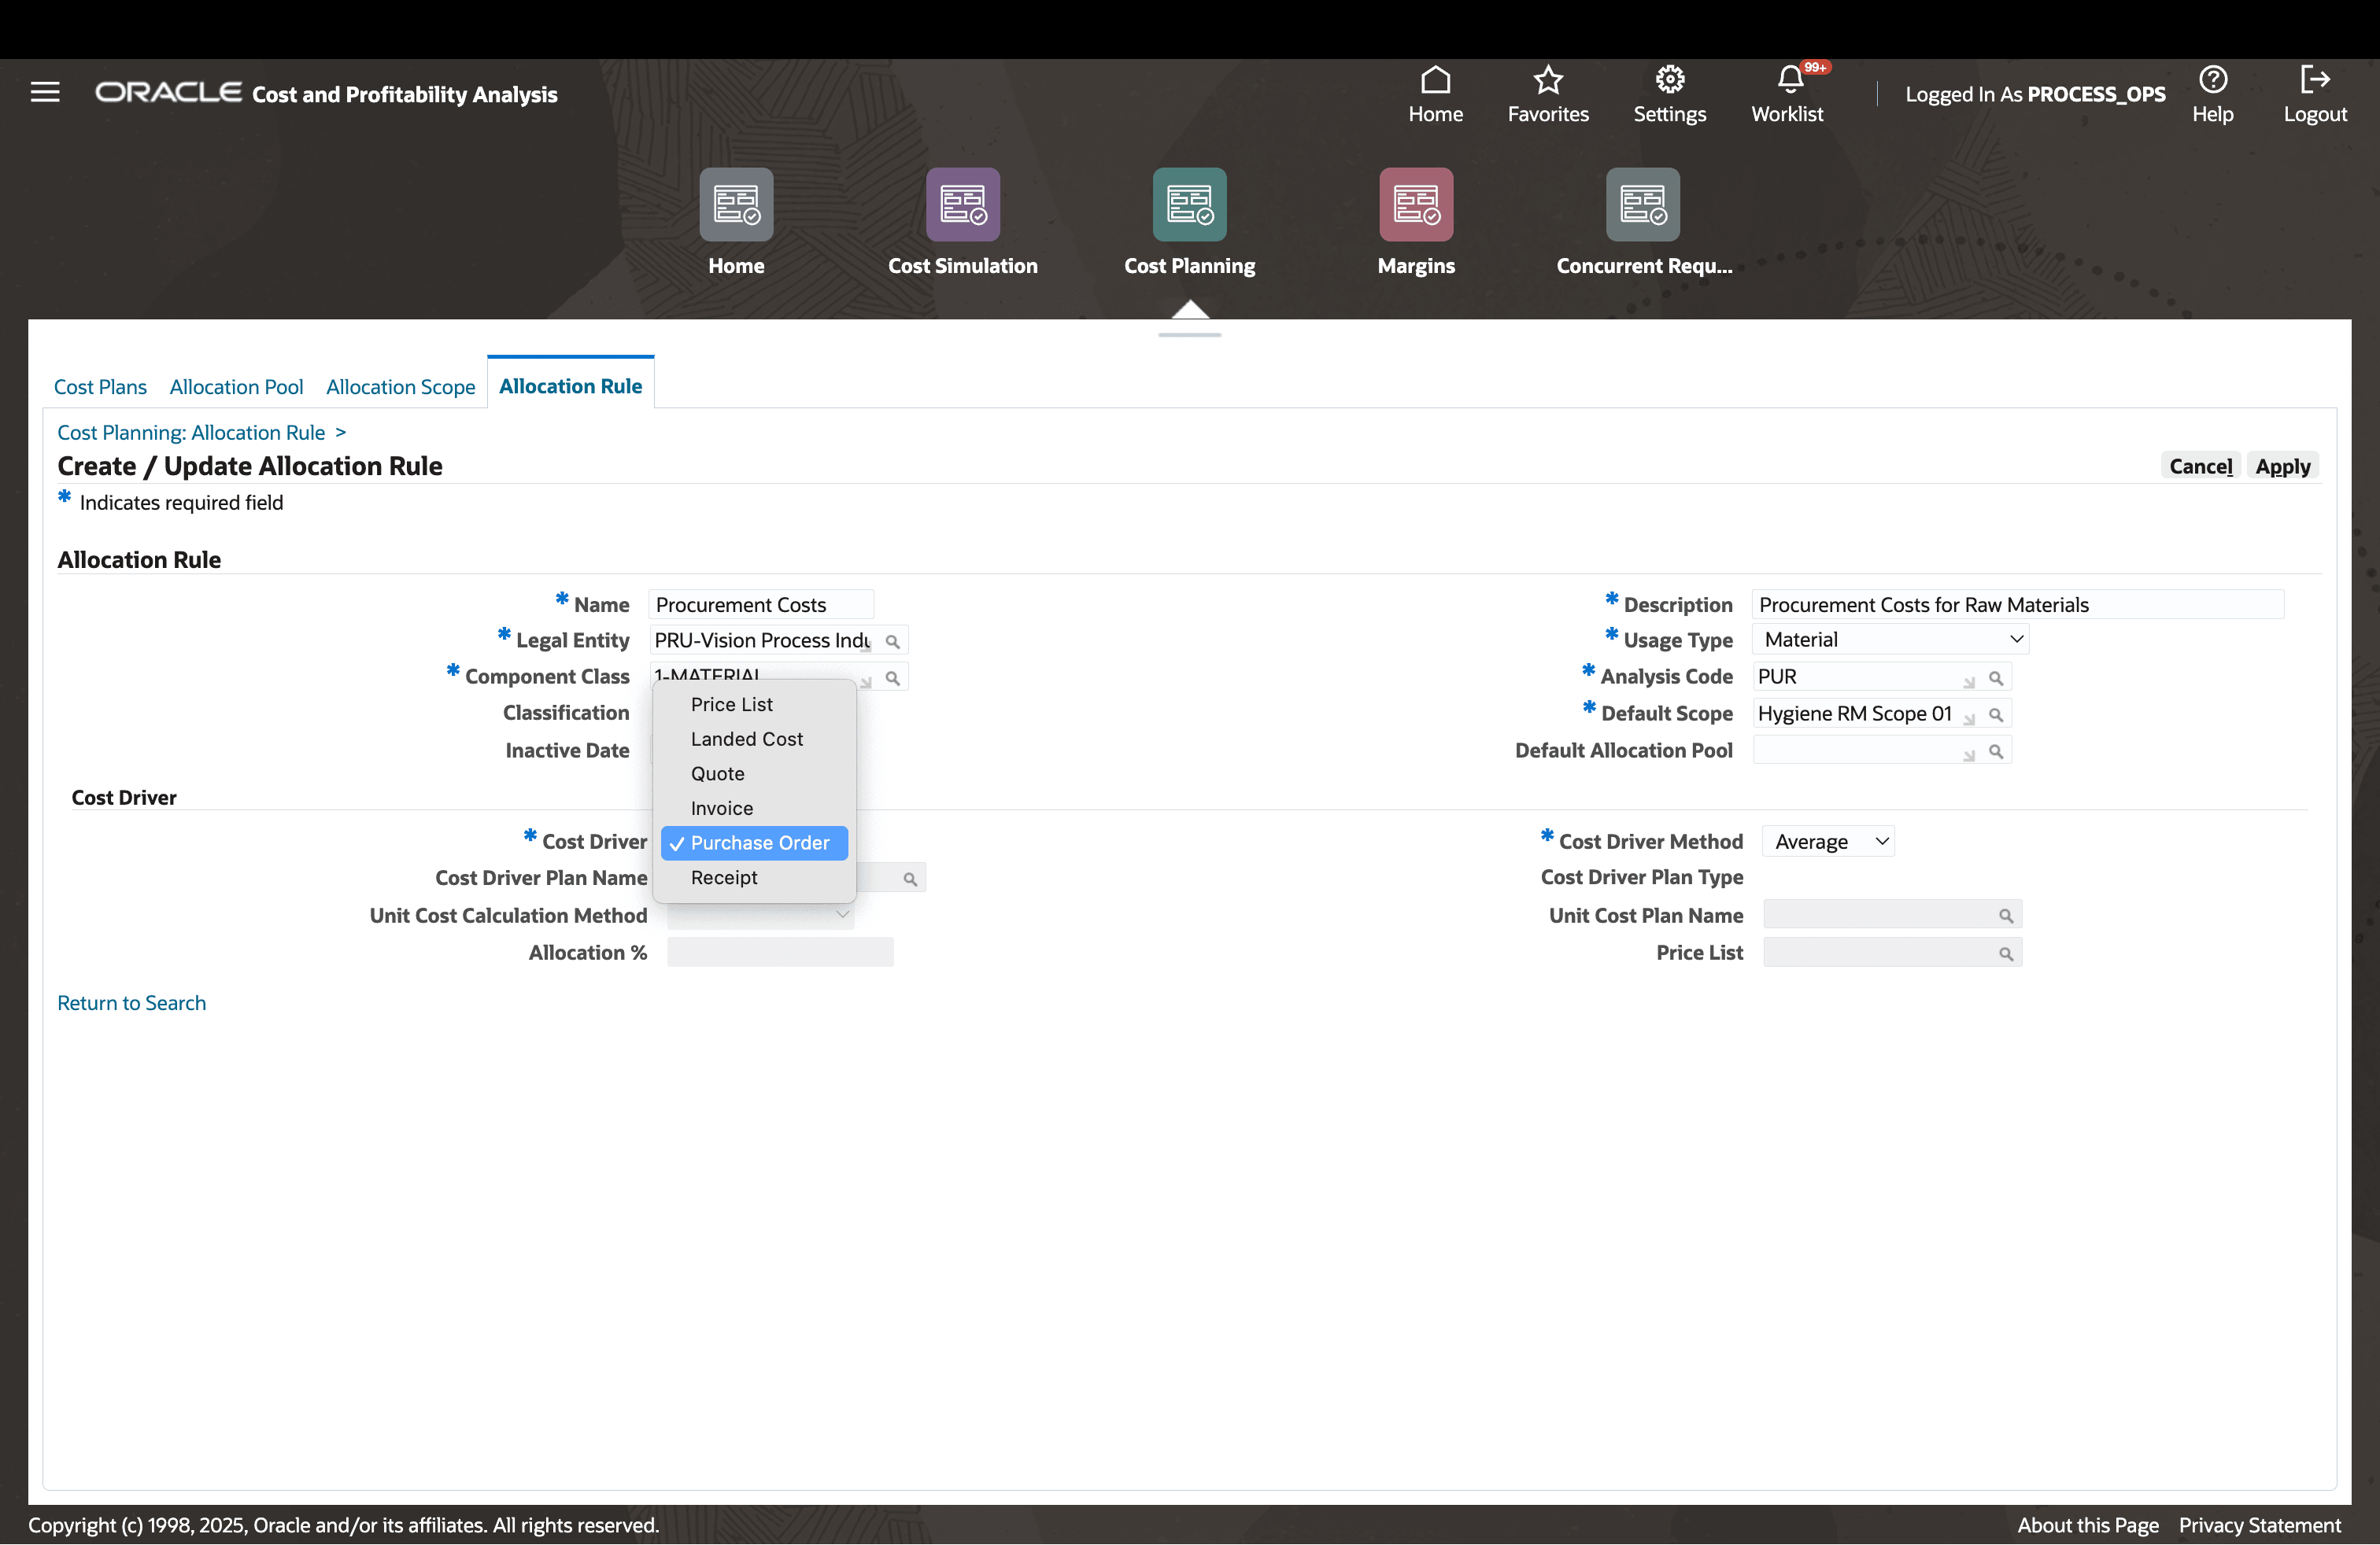Open the hamburger navigation menu

45,92
